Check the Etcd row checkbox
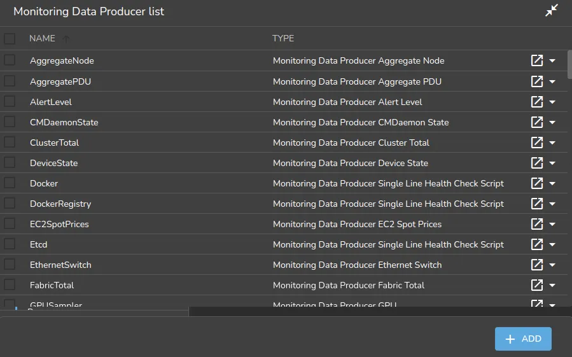The height and width of the screenshot is (357, 572). point(10,244)
